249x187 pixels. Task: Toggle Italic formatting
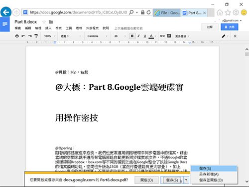138,36
